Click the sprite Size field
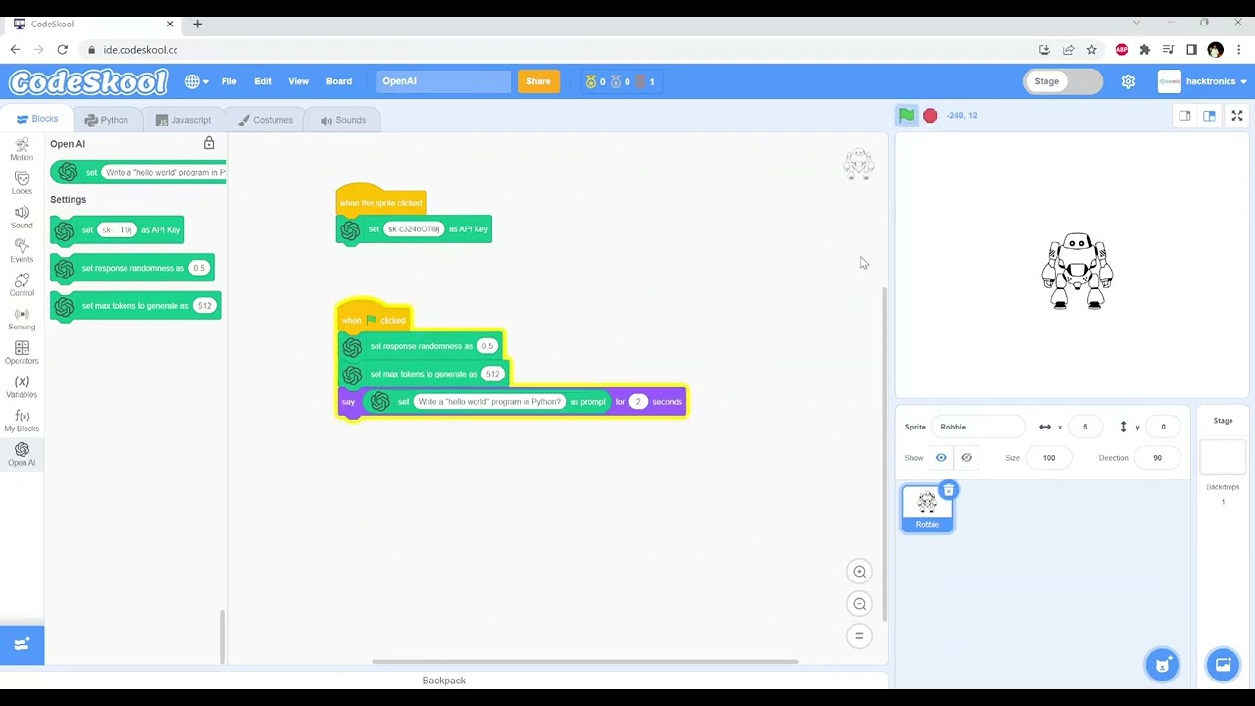The width and height of the screenshot is (1255, 706). 1049,458
